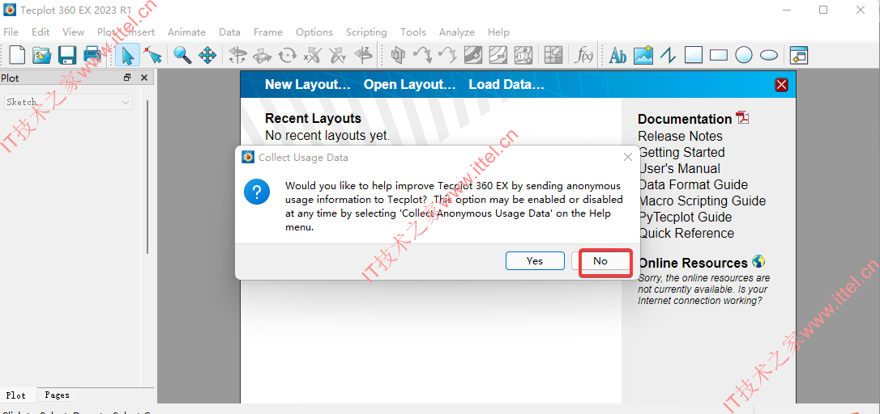Click the Save floppy disk icon
The image size is (880, 414).
pyautogui.click(x=67, y=55)
